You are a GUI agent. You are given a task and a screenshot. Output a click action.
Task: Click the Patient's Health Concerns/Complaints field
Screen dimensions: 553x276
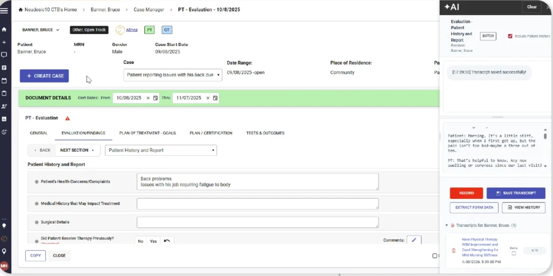258,181
